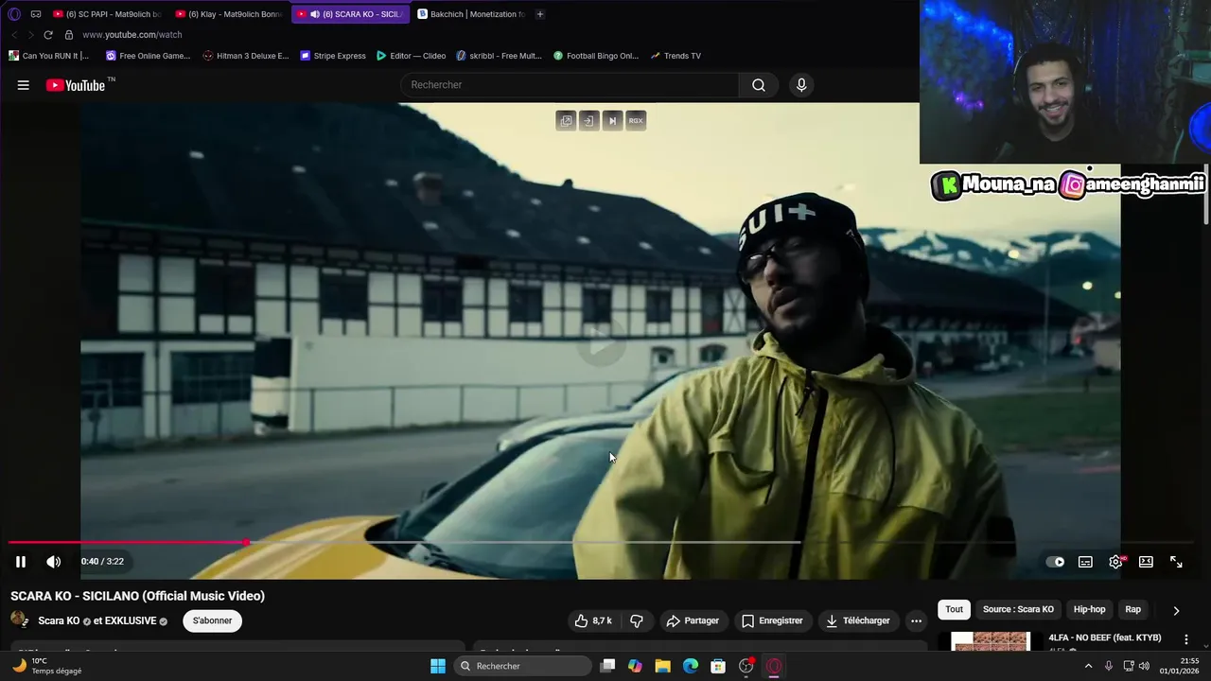
Task: Click the Rechercher YouTube search field
Action: [x=570, y=85]
